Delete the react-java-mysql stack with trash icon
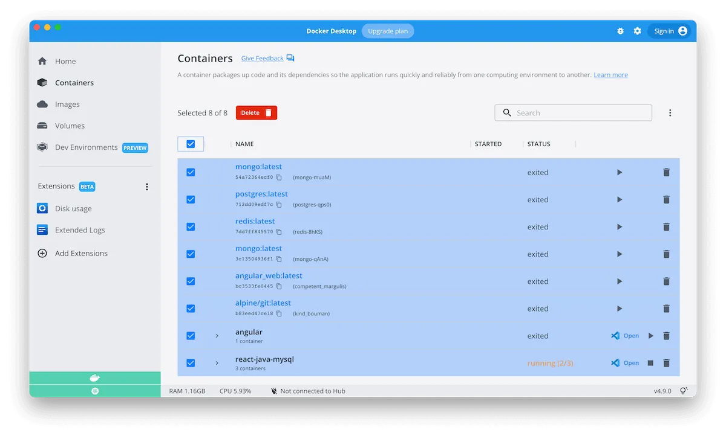The height and width of the screenshot is (436, 726). (666, 363)
